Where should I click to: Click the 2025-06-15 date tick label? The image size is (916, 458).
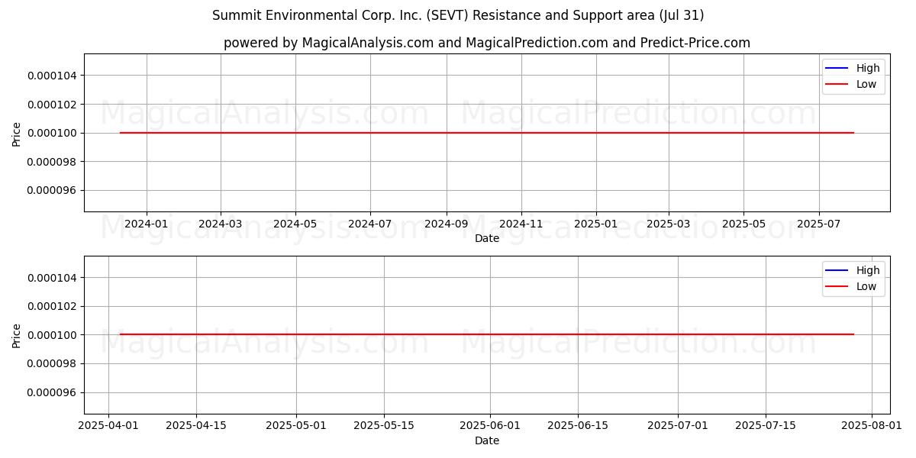pyautogui.click(x=578, y=427)
